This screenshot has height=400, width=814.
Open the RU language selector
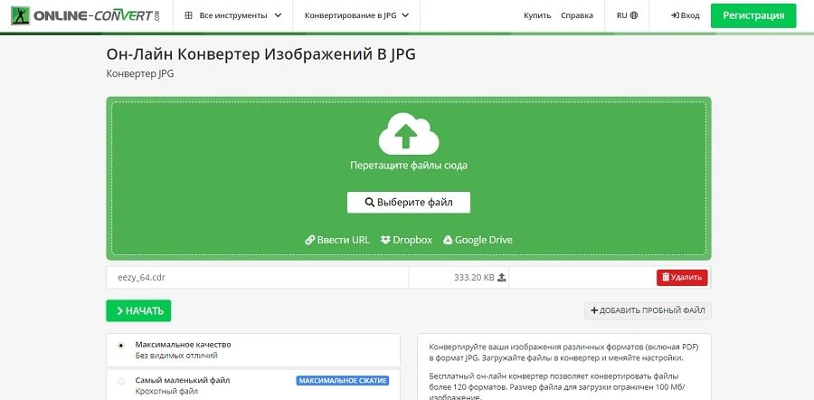(627, 15)
